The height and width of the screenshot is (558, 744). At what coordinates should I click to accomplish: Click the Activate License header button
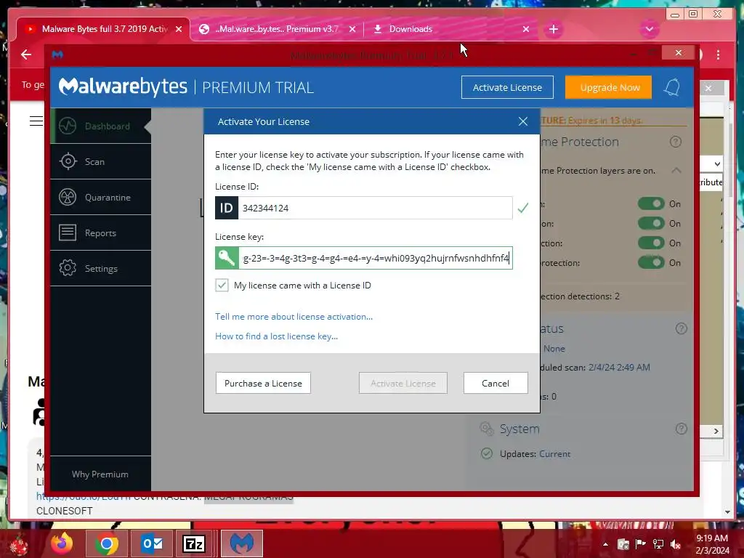click(x=507, y=87)
